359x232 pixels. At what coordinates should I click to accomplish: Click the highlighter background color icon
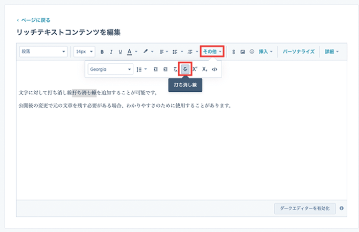click(x=146, y=51)
